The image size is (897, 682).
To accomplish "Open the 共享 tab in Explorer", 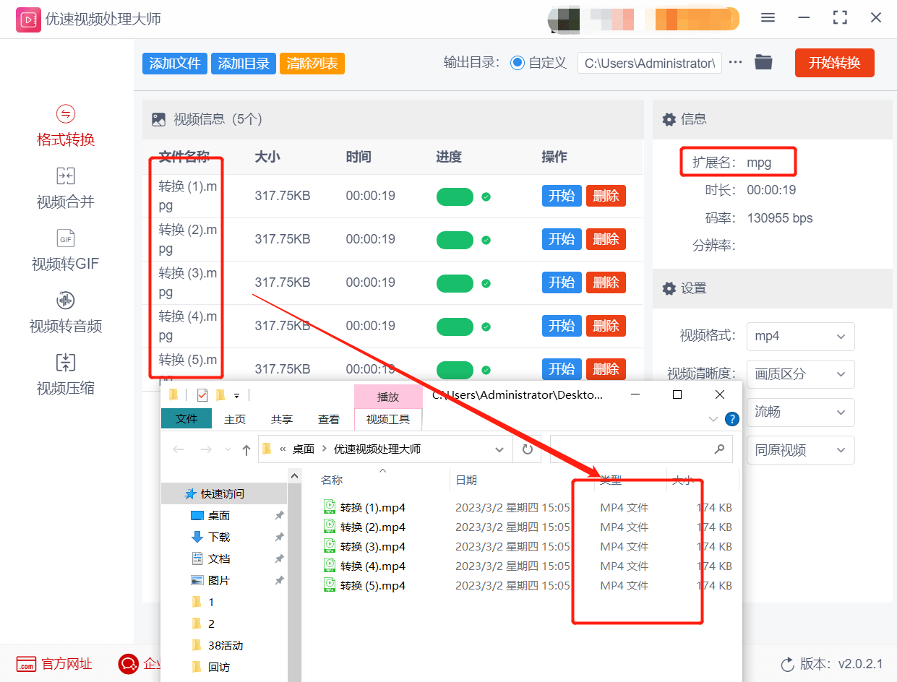I will [x=282, y=419].
